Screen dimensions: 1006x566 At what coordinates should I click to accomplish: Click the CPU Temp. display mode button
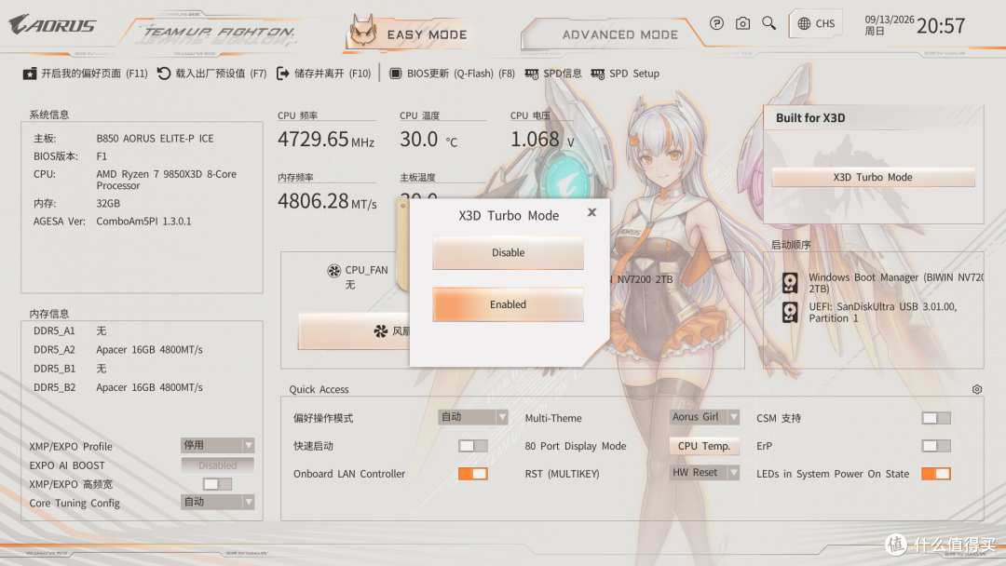704,446
